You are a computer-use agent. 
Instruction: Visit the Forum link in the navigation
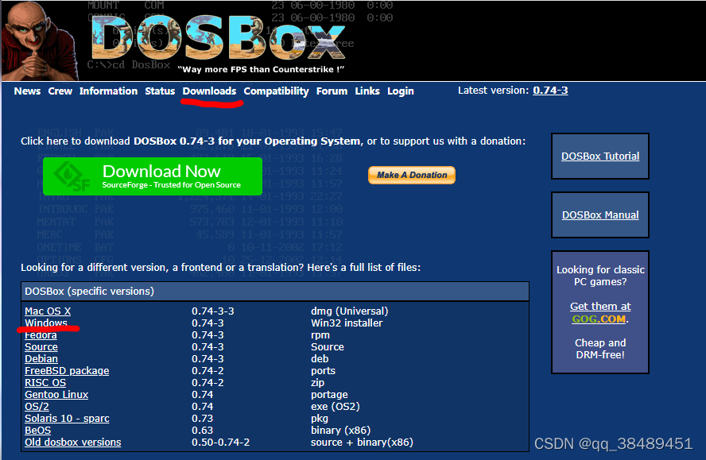332,91
